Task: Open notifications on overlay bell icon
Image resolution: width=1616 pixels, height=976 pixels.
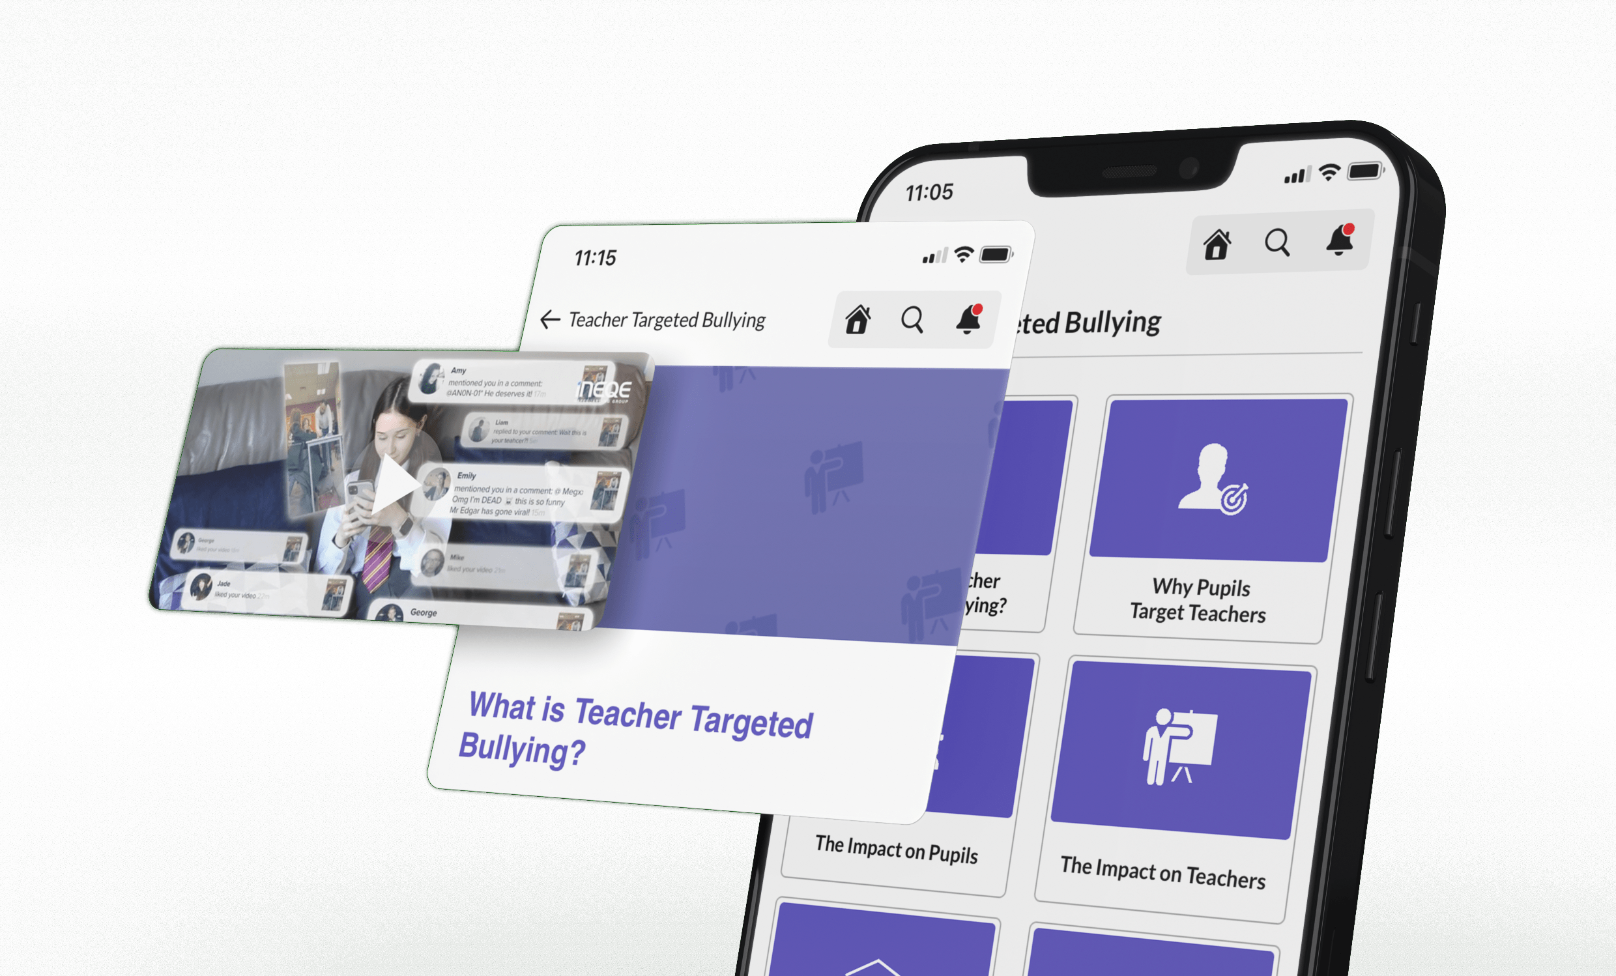Action: click(x=972, y=319)
